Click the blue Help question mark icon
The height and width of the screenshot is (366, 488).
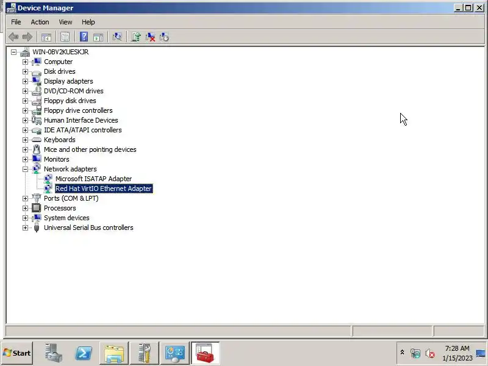click(84, 37)
